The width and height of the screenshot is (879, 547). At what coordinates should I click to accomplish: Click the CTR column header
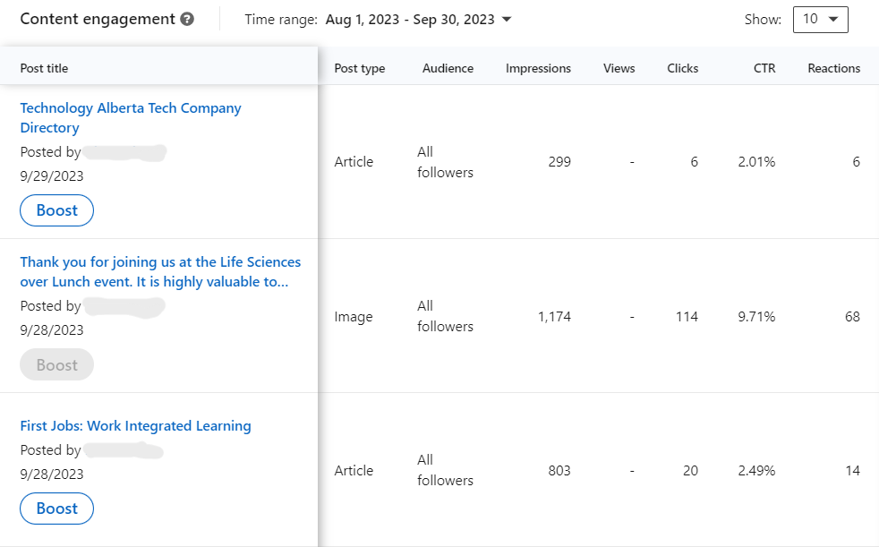pyautogui.click(x=764, y=68)
